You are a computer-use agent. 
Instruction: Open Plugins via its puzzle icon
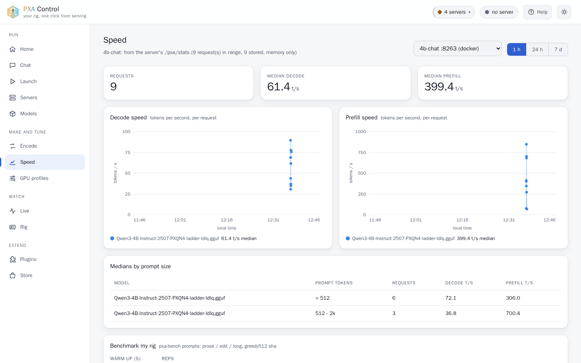[13, 259]
